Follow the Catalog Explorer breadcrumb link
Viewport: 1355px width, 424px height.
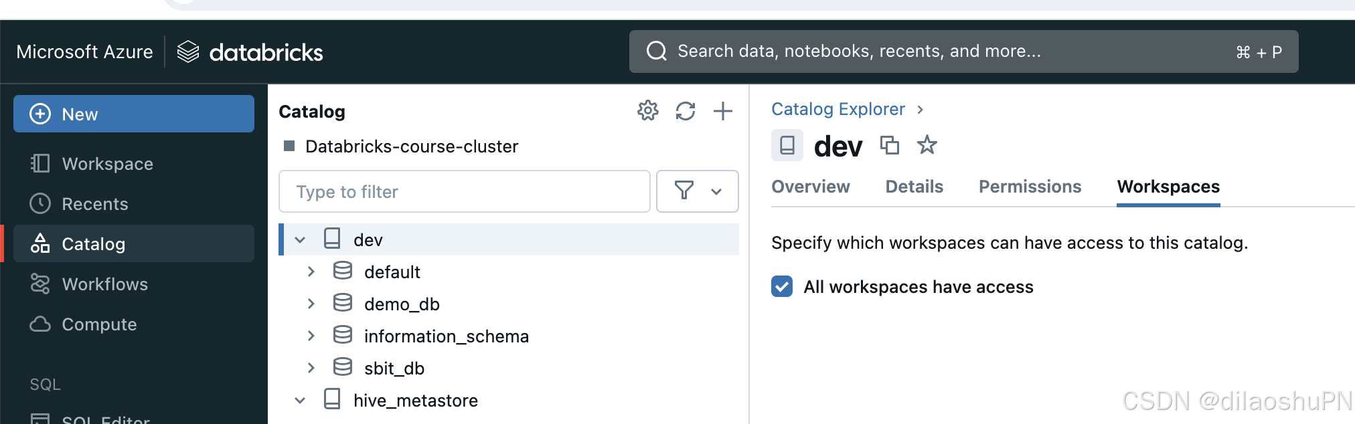pyautogui.click(x=838, y=109)
